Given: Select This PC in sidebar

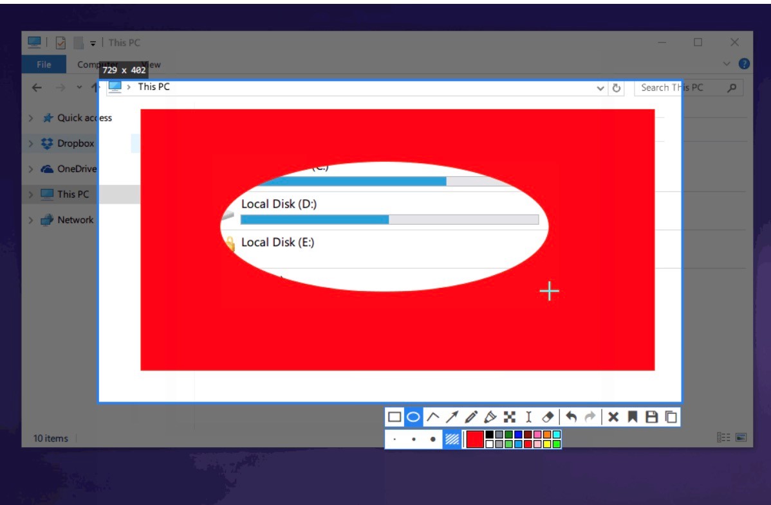Looking at the screenshot, I should point(66,194).
